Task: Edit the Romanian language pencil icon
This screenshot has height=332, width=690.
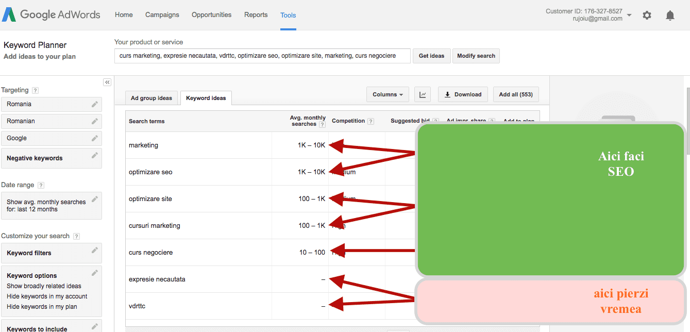Action: tap(95, 121)
